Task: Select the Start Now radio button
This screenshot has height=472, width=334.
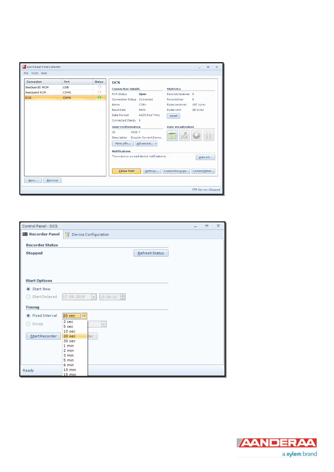Action: coord(28,289)
